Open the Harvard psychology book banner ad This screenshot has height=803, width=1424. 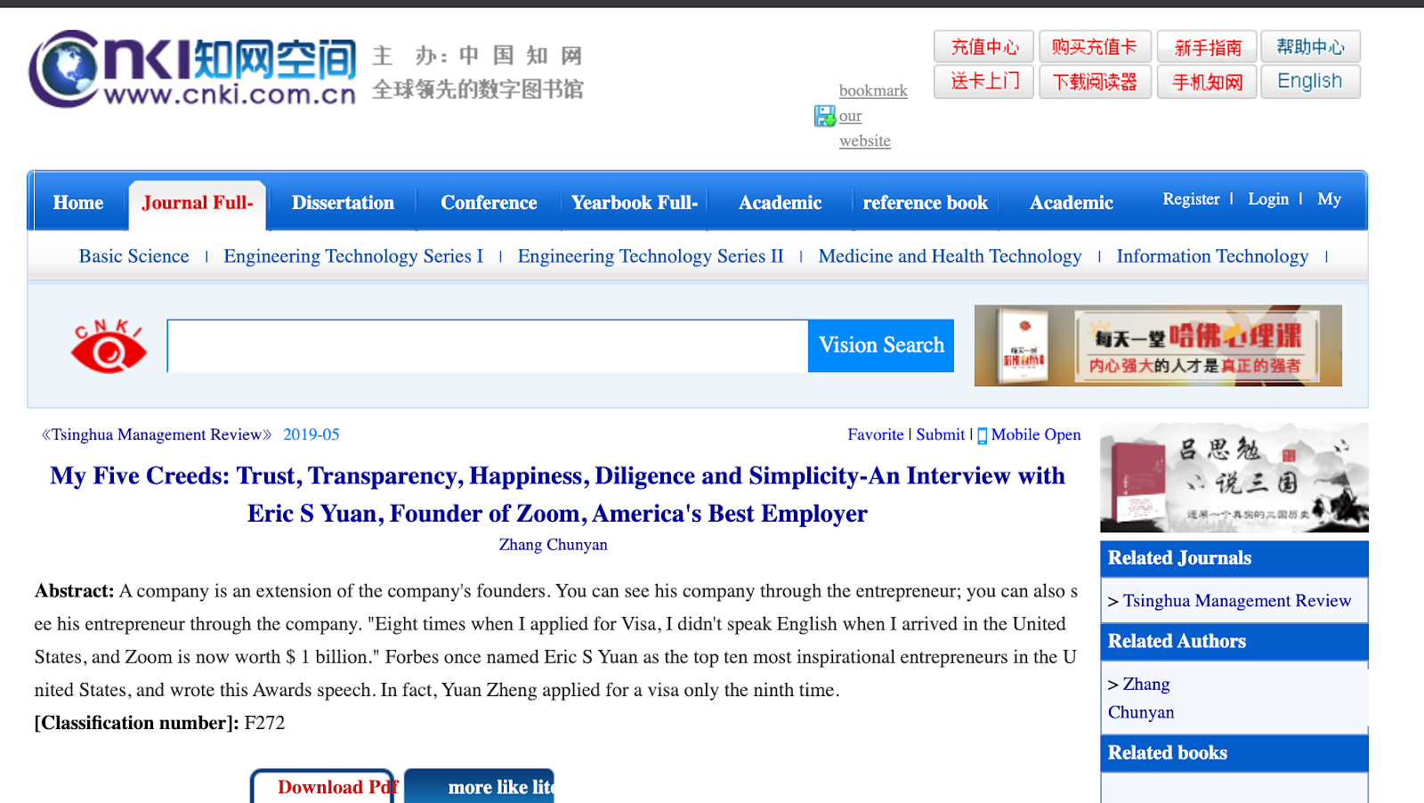1158,345
